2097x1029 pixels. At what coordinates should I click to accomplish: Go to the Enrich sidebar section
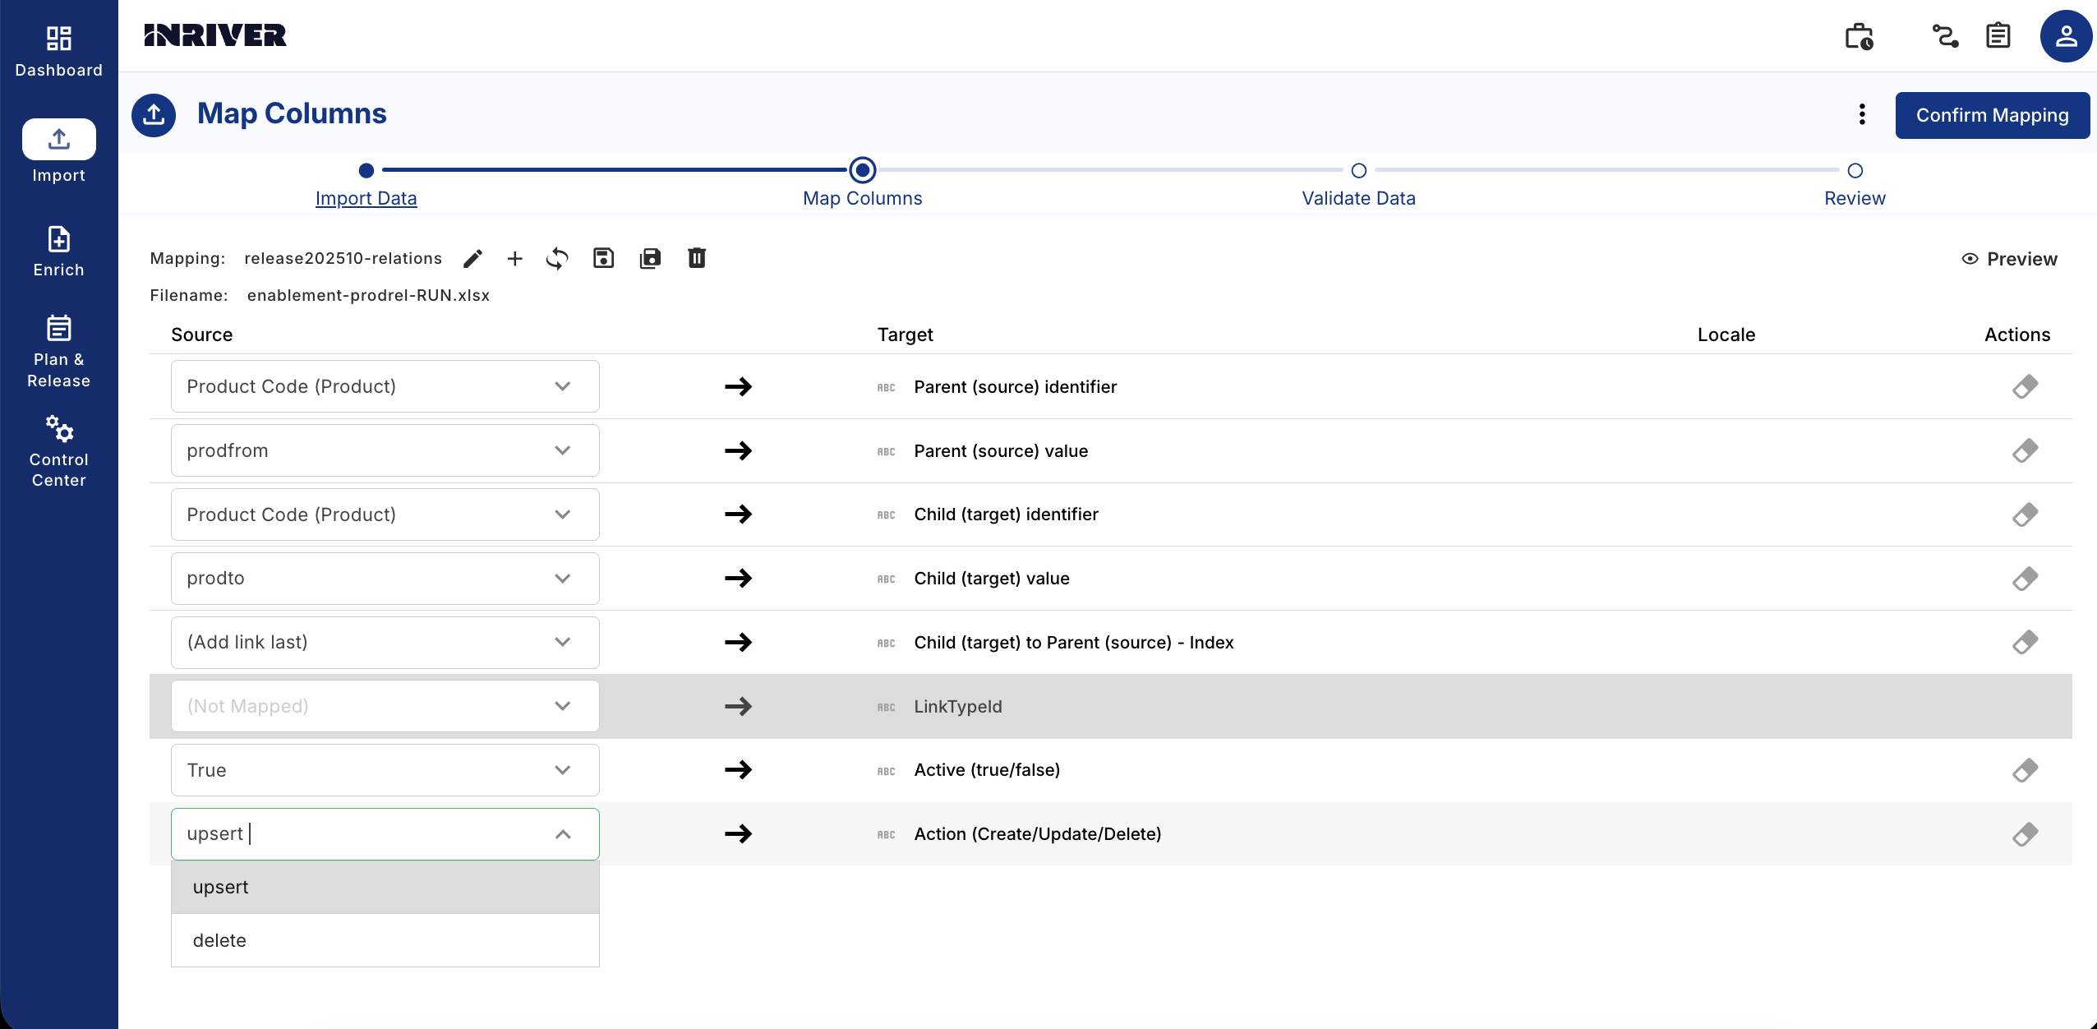click(58, 251)
